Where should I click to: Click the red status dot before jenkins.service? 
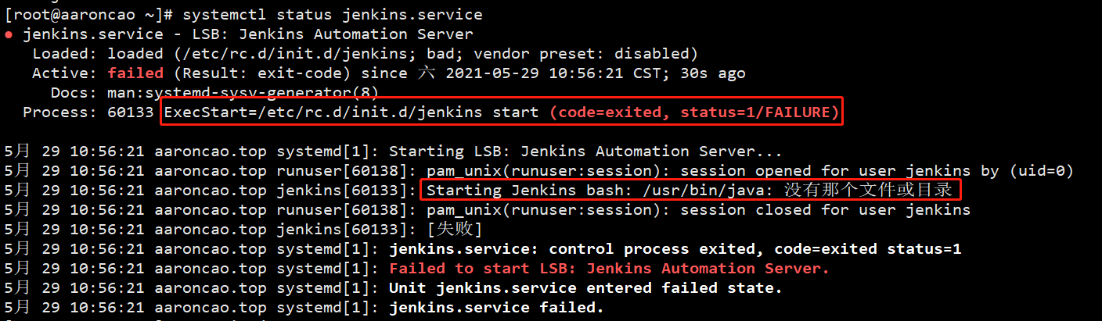(9, 34)
